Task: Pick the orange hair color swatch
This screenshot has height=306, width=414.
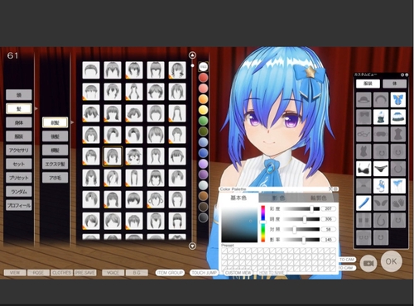Action: pos(203,99)
